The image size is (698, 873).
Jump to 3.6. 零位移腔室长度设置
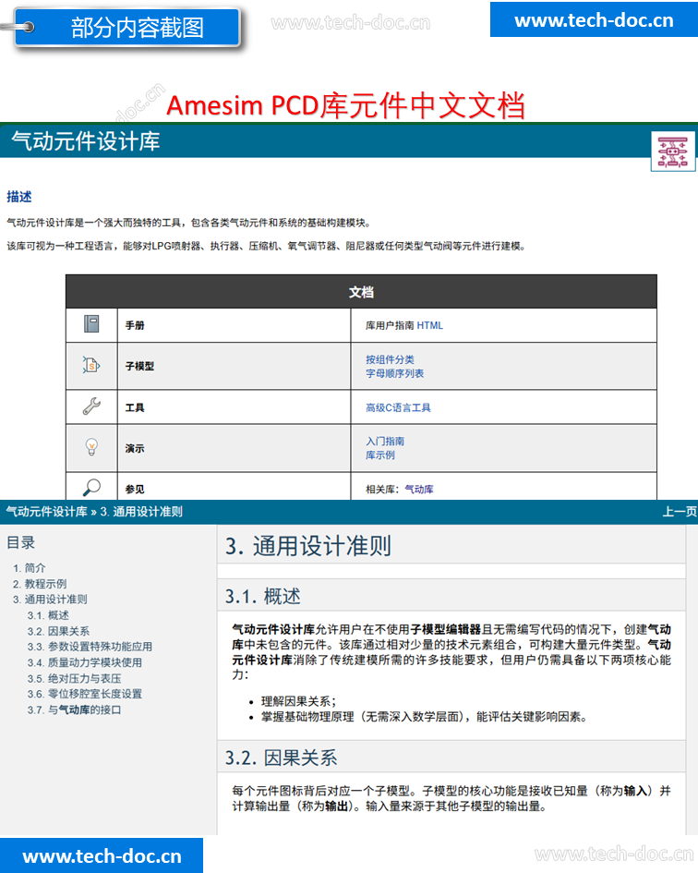tap(84, 694)
